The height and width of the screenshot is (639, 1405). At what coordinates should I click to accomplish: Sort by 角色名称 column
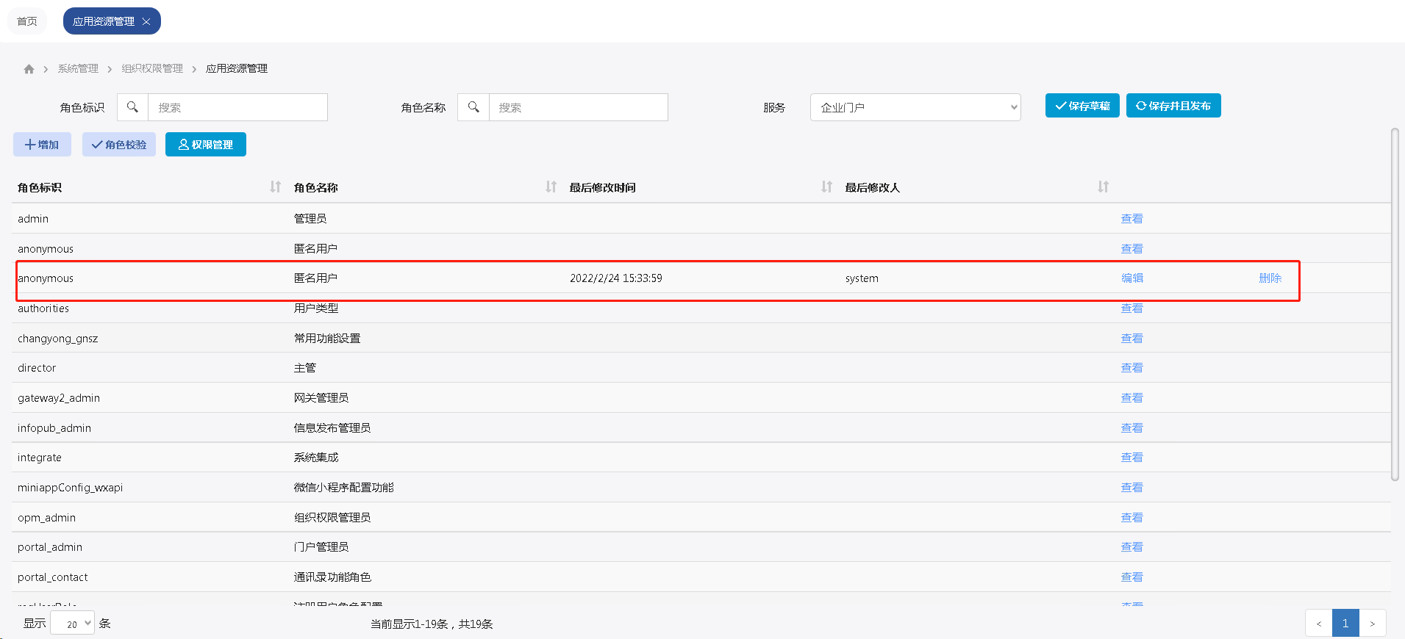[551, 187]
